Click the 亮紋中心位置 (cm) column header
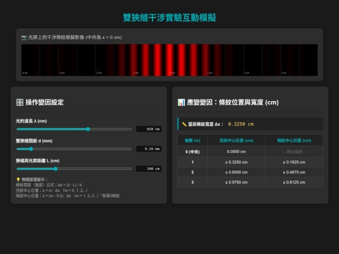Image resolution: width=339 pixels, height=254 pixels. tap(236, 140)
